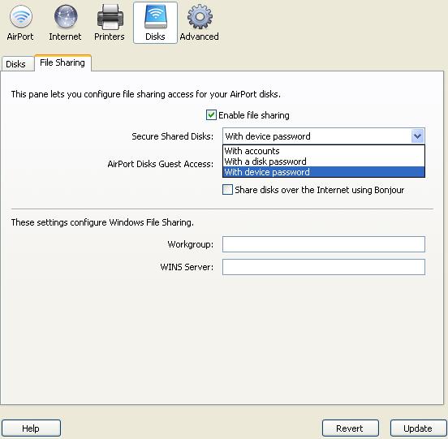The width and height of the screenshot is (448, 439).
Task: Collapse the Secure Shared Disks dropdown arrow
Action: [x=417, y=136]
